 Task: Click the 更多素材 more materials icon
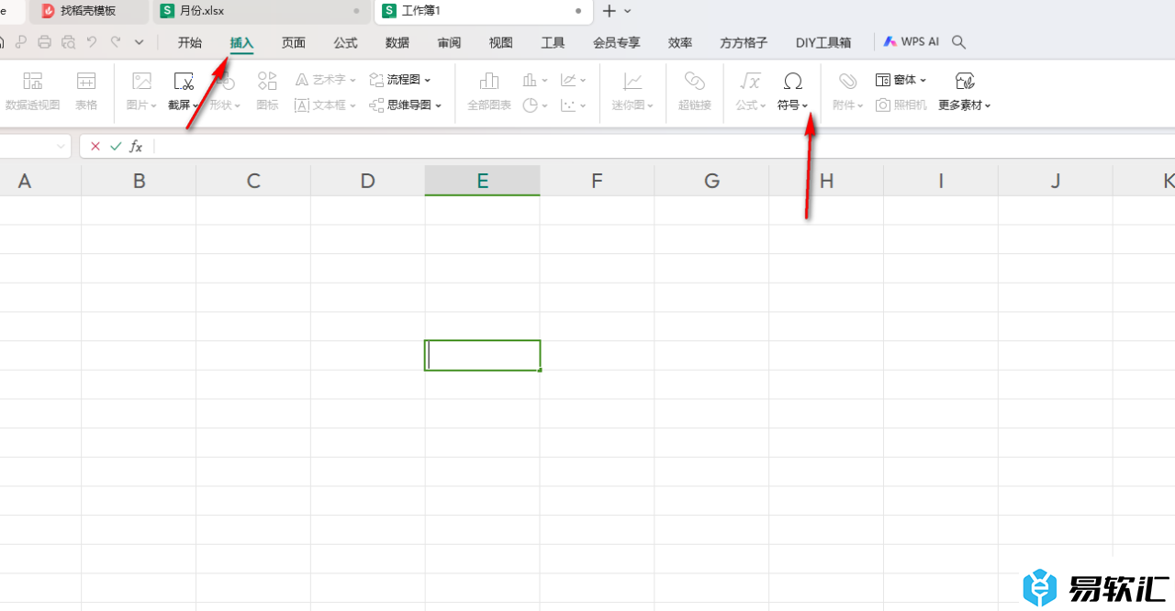[965, 82]
